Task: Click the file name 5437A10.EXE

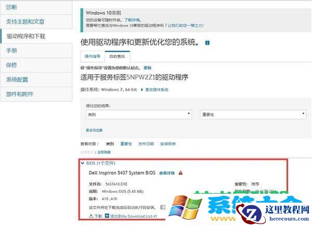Action: [x=116, y=184]
